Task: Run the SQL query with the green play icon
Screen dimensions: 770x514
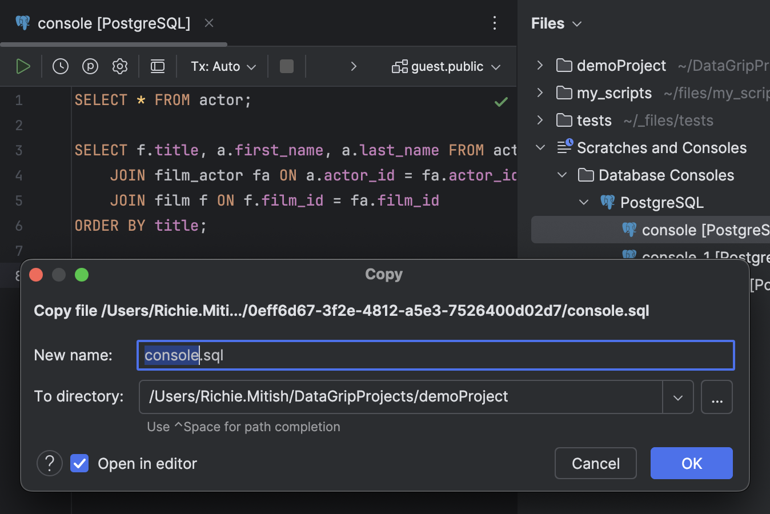Action: pos(23,66)
